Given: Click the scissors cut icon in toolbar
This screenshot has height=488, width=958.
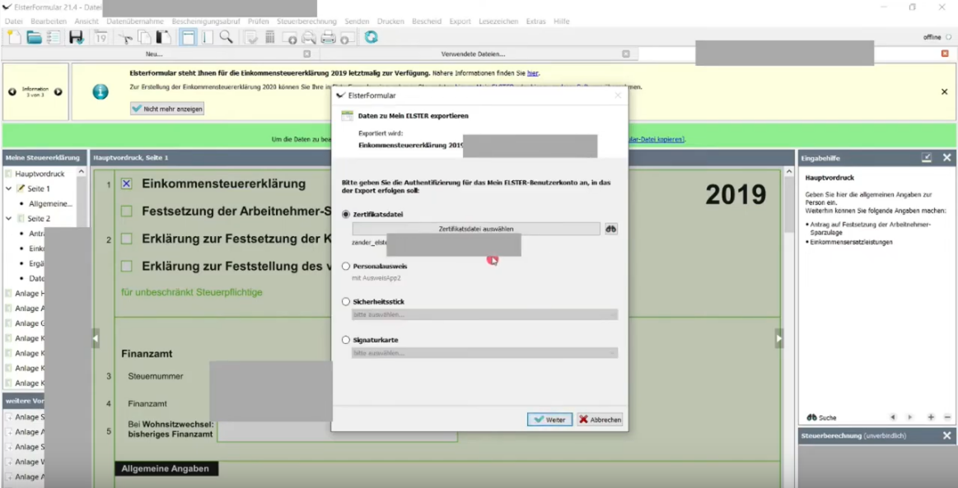Looking at the screenshot, I should coord(124,37).
